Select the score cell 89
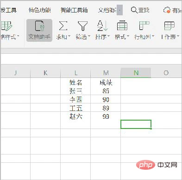Screen dimensions: 182x180 coord(106,108)
